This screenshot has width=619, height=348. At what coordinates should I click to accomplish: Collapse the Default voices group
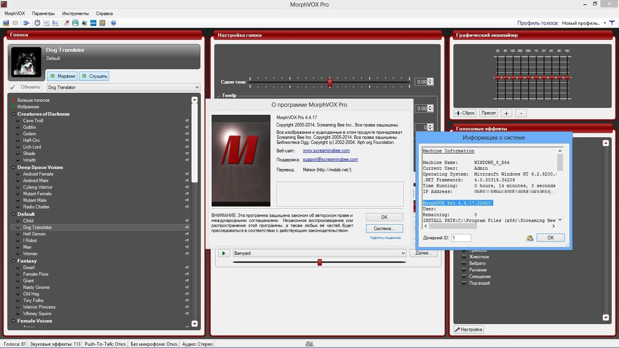(x=14, y=214)
